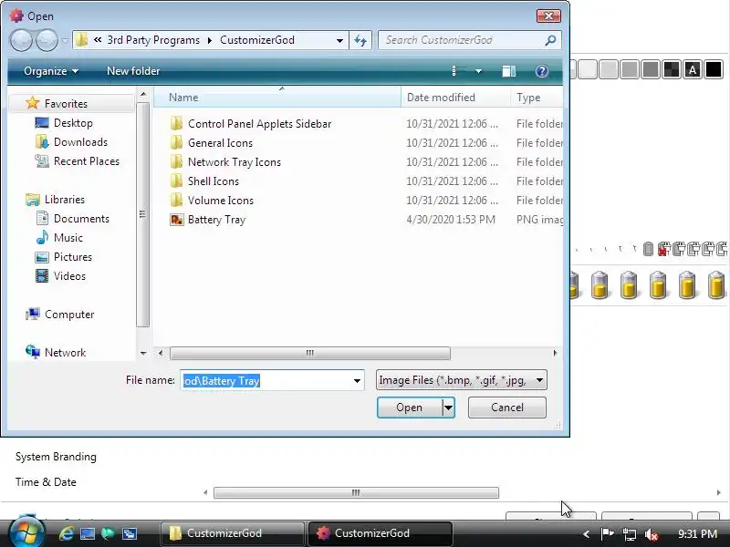
Task: Select the small gray empty battery icon
Action: 648,249
